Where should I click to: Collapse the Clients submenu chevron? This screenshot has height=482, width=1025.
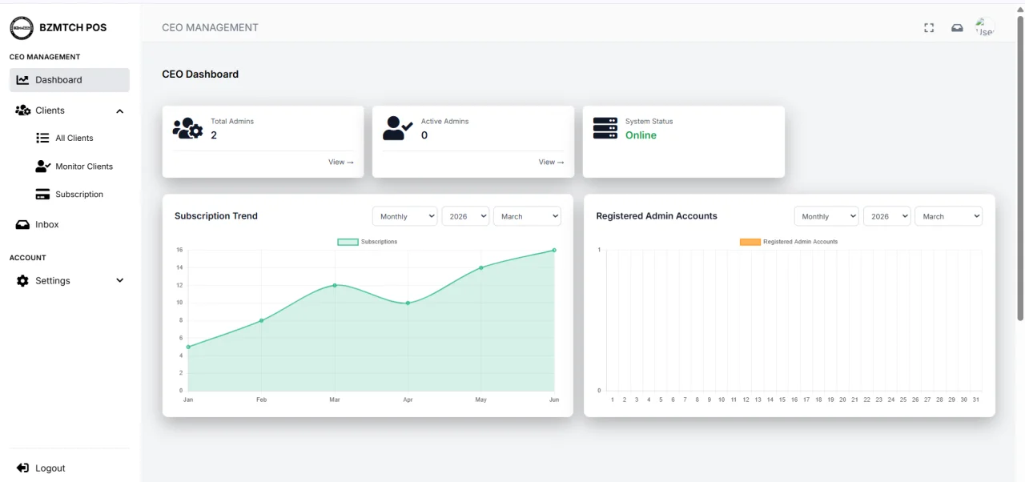coord(120,111)
